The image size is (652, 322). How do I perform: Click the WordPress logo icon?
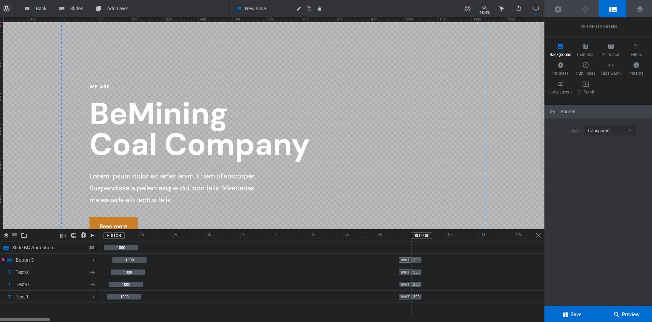point(6,9)
